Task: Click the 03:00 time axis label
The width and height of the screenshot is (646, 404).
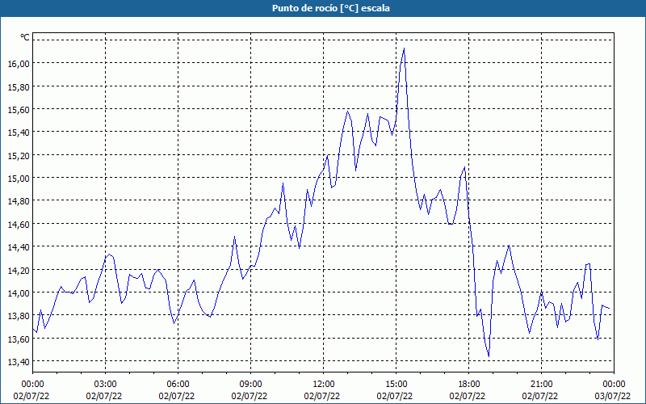Action: pos(105,385)
